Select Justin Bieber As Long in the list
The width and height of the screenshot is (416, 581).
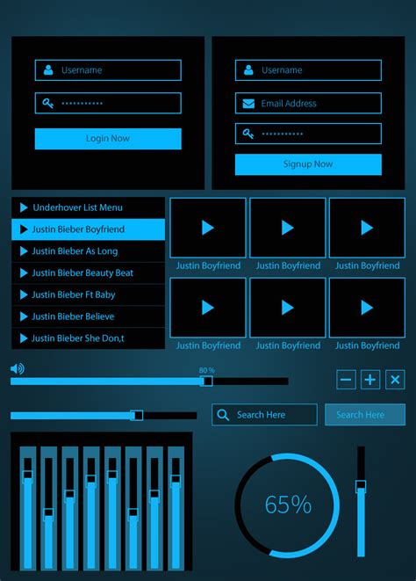[x=88, y=251]
